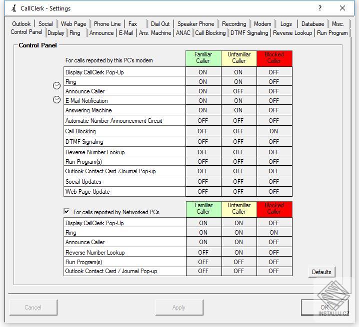Toggle modem Run Program(s) for Blocked Caller
The height and width of the screenshot is (327, 359).
pos(274,162)
